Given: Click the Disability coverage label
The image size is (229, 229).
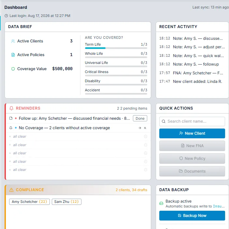Looking at the screenshot, I should point(93,81).
